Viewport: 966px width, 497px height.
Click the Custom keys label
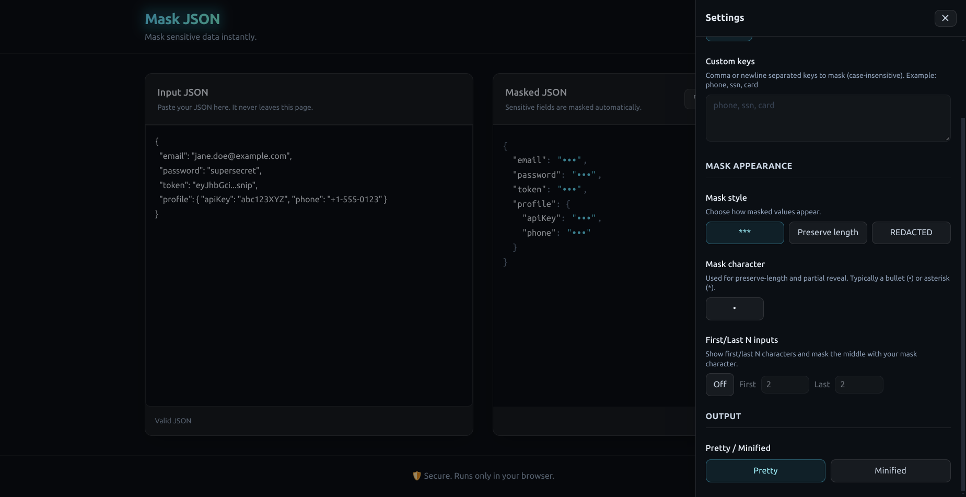pos(730,61)
